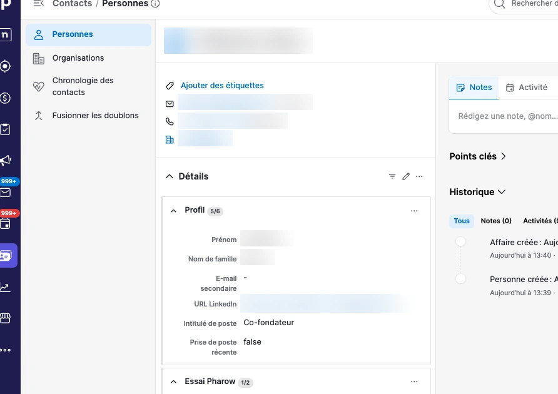Open the Insights chart icon in sidebar

tap(6, 287)
